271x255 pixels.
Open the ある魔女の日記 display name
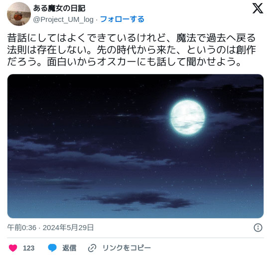point(59,8)
